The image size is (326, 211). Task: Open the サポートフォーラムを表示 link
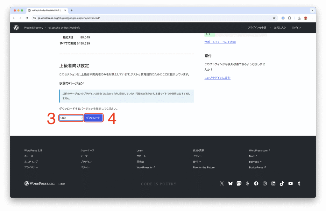point(220,42)
